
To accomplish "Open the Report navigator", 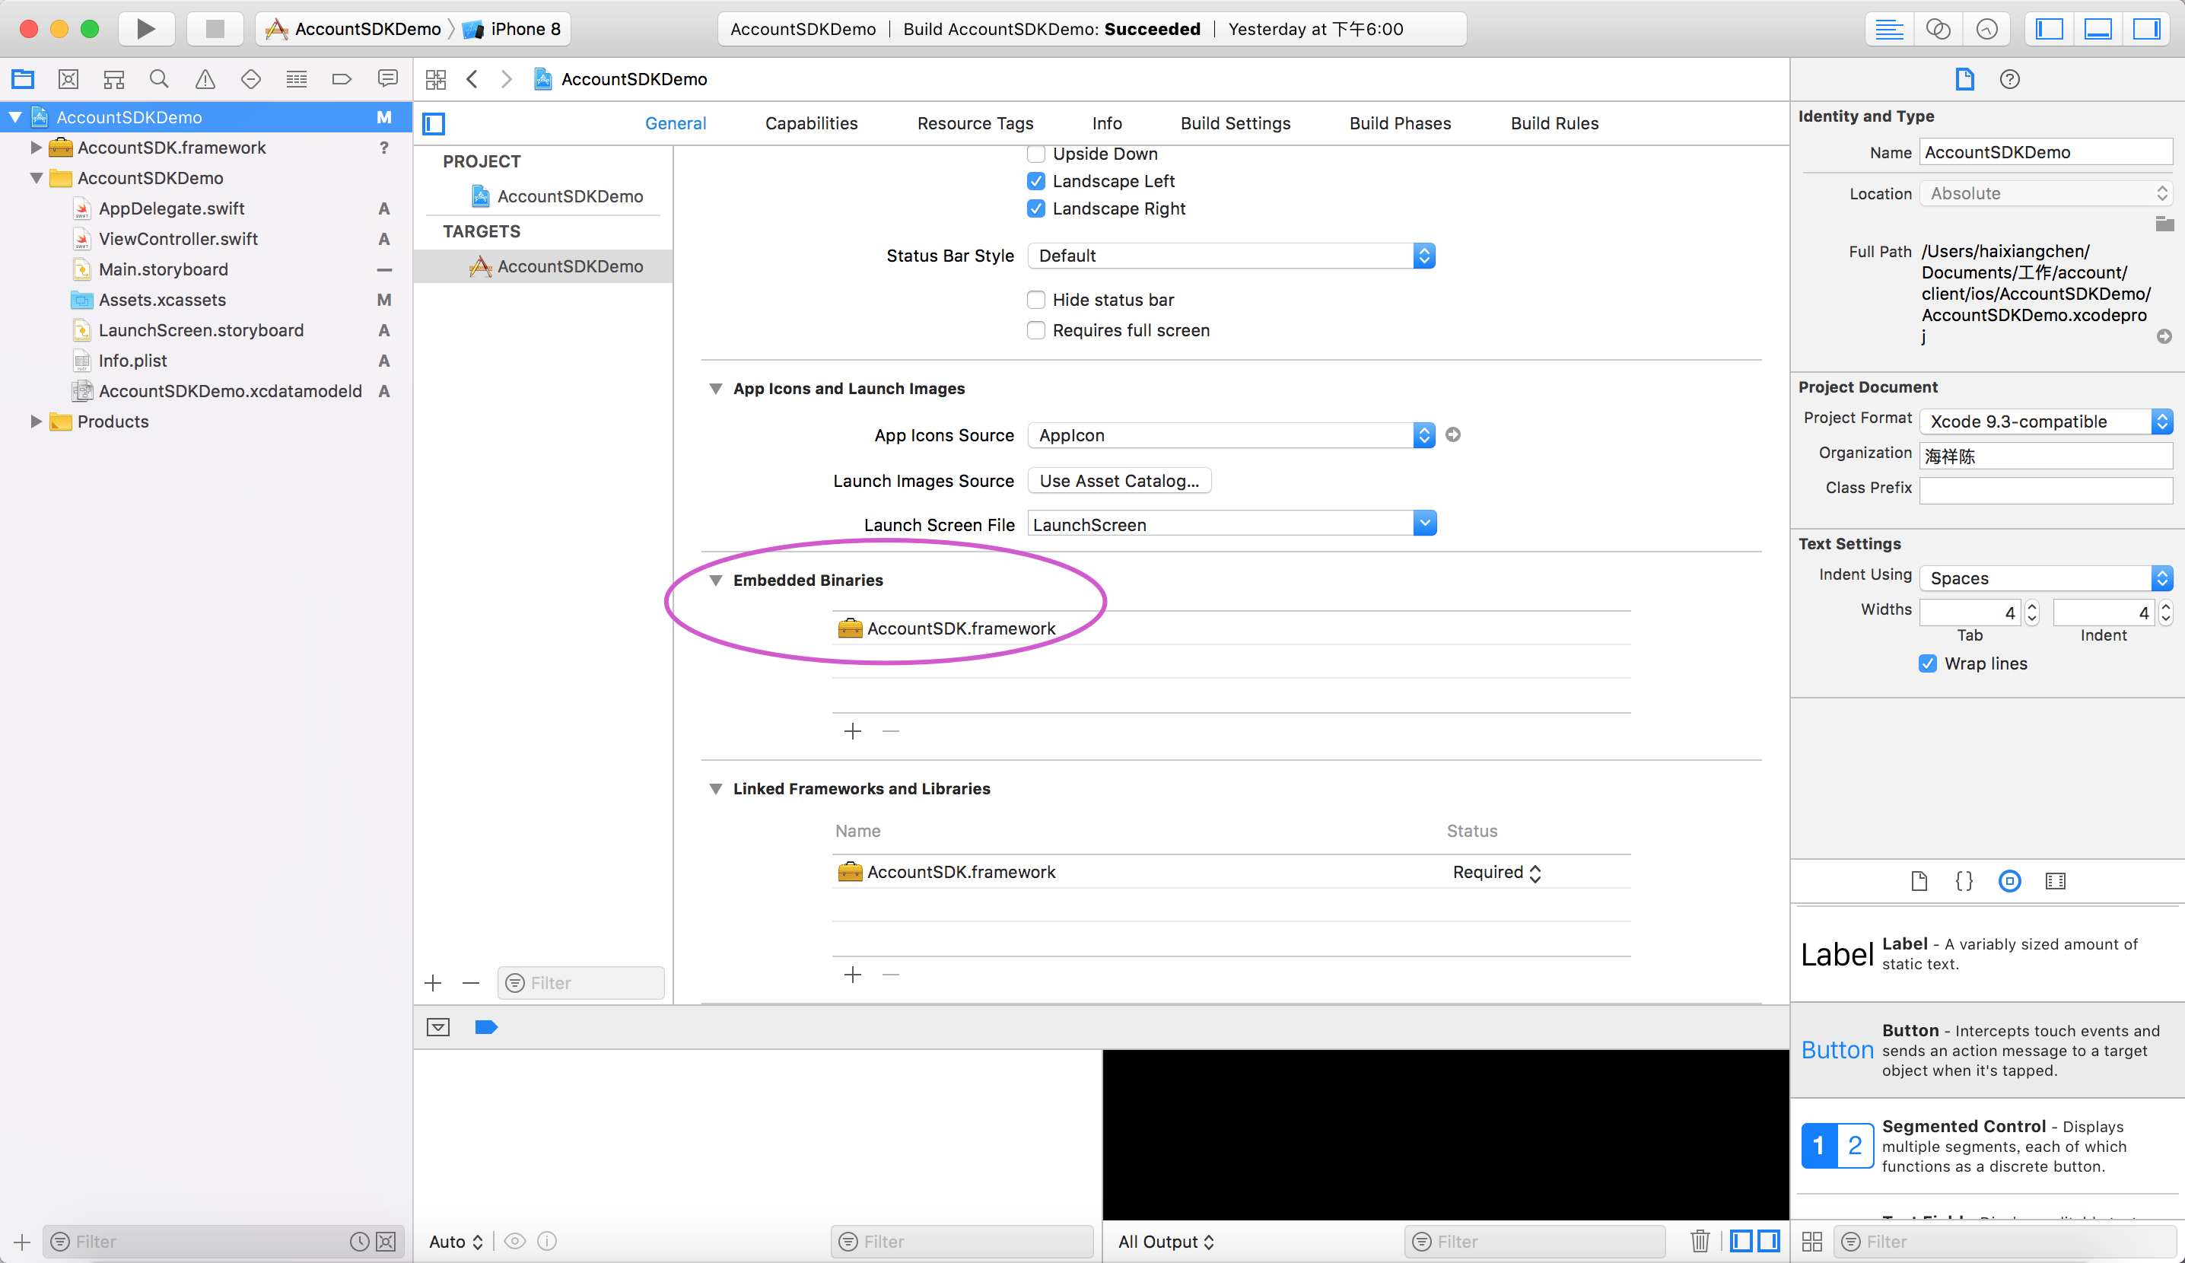I will (387, 79).
